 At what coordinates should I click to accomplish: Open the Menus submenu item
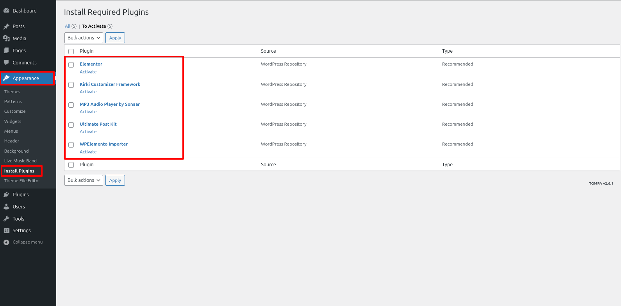pyautogui.click(x=11, y=131)
